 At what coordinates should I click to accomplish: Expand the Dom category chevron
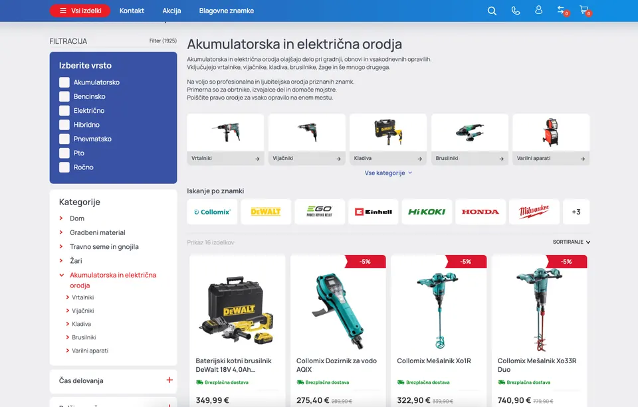click(61, 218)
